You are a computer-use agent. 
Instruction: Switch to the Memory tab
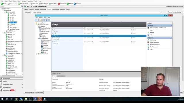pos(31,9)
